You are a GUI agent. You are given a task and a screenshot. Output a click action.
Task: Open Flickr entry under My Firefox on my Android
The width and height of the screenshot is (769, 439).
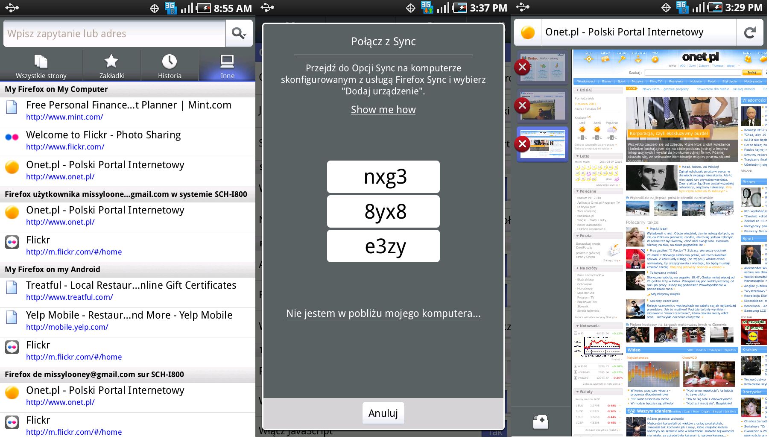tap(128, 352)
